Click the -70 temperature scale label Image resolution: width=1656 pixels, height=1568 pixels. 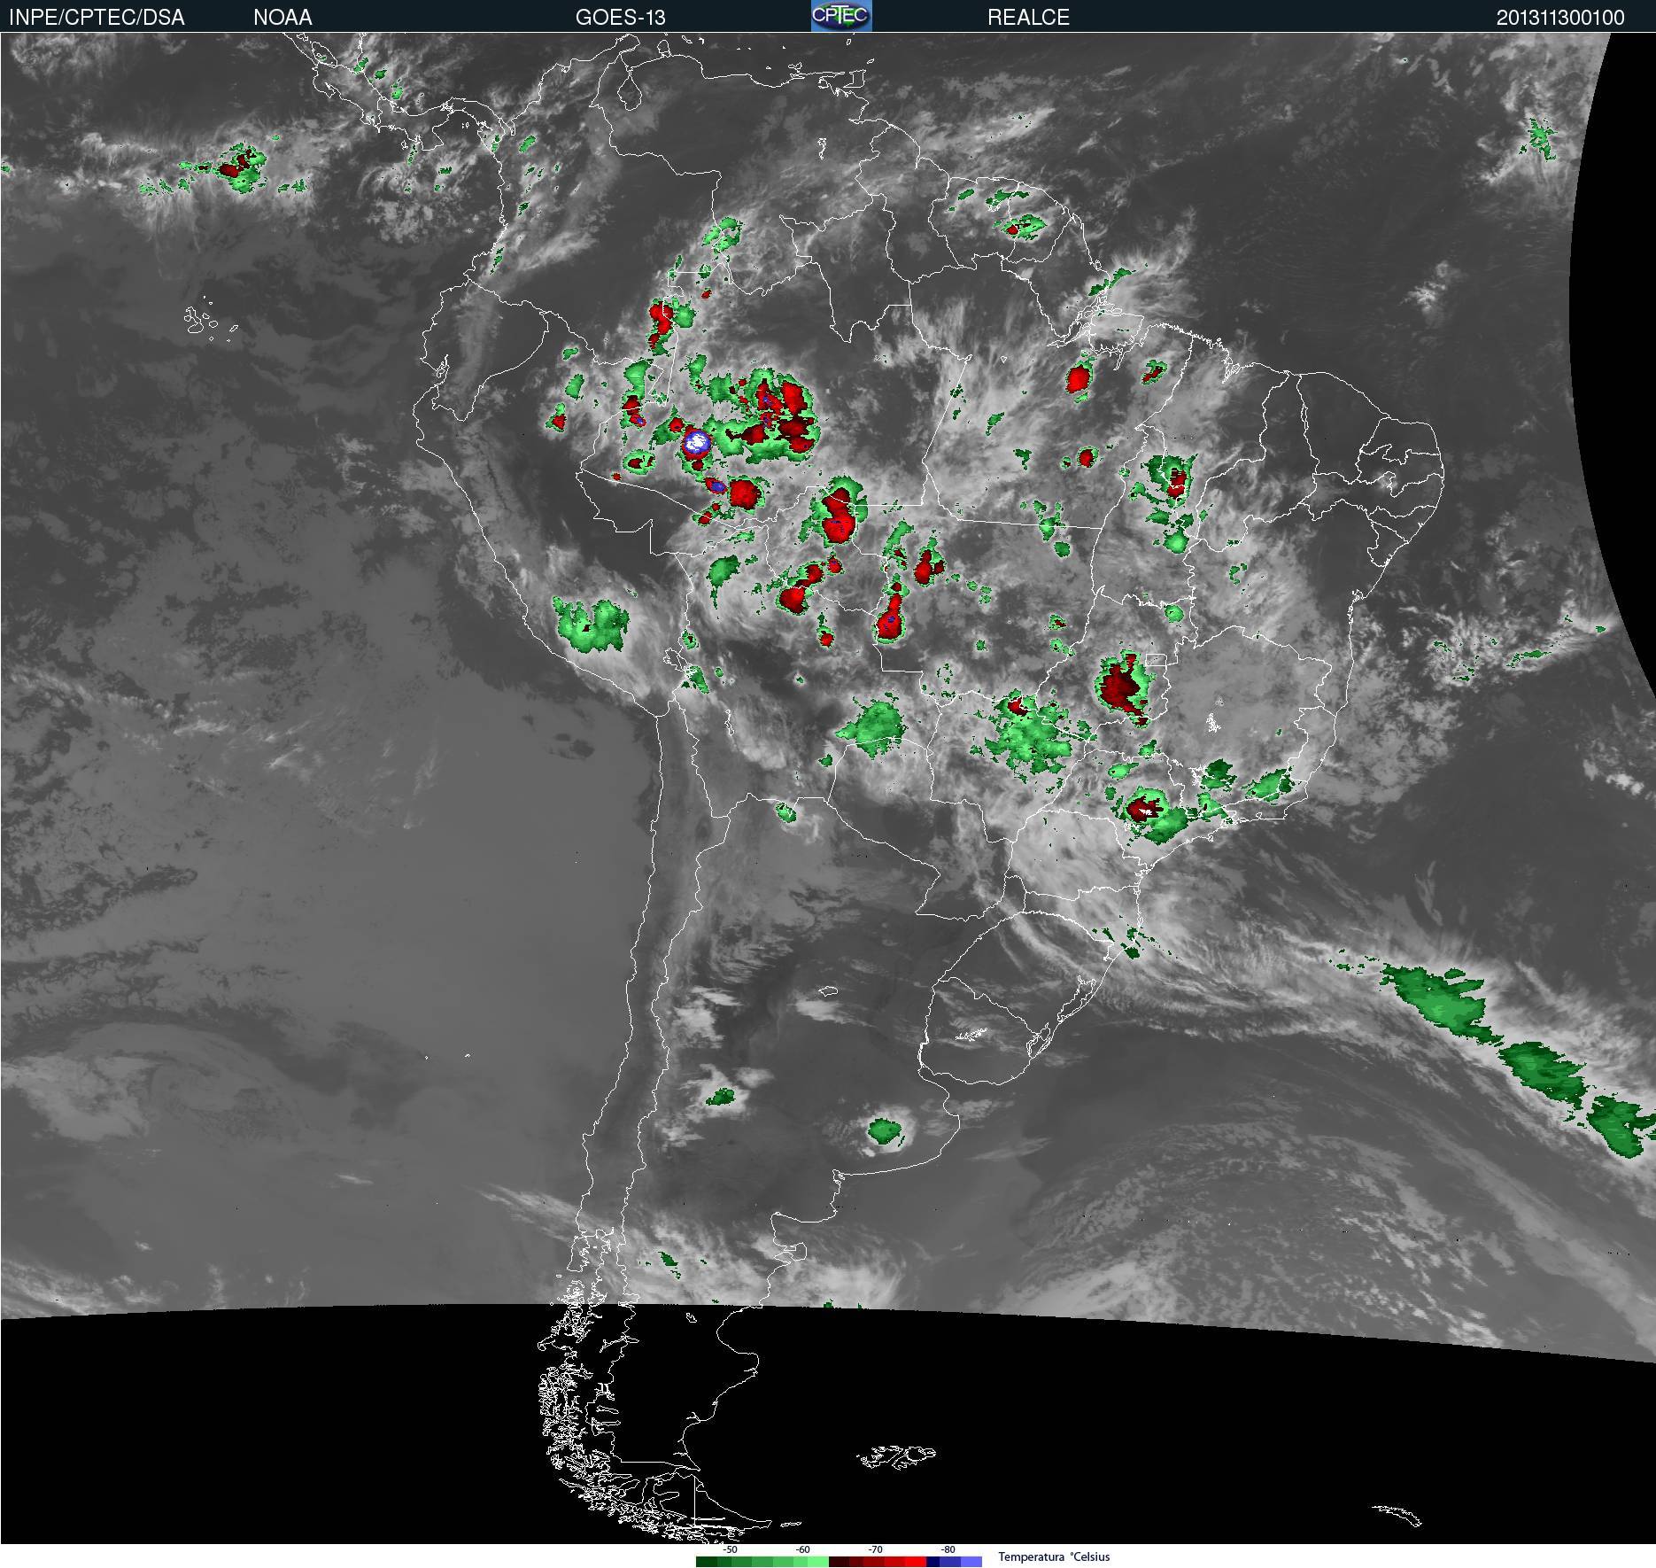tap(875, 1549)
